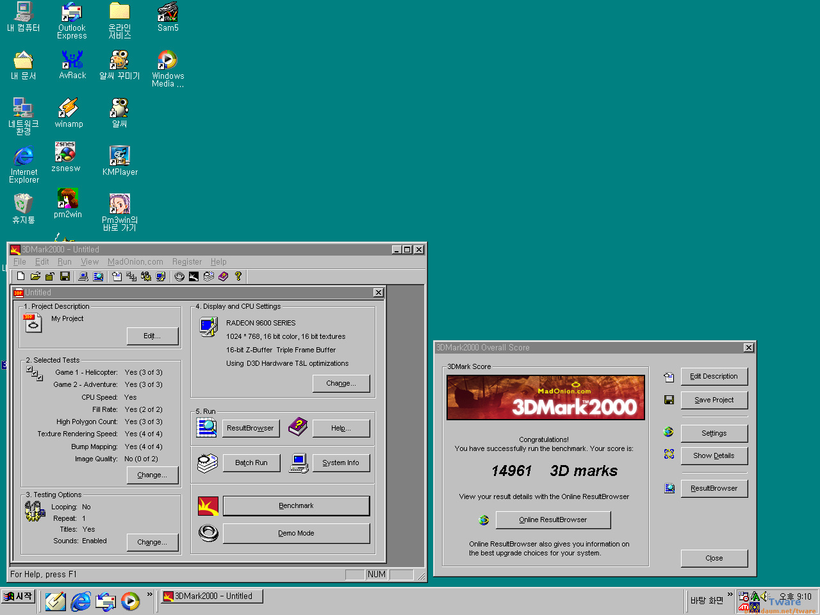Click the yellow question mark toolbar icon
This screenshot has height=615, width=820.
(238, 276)
